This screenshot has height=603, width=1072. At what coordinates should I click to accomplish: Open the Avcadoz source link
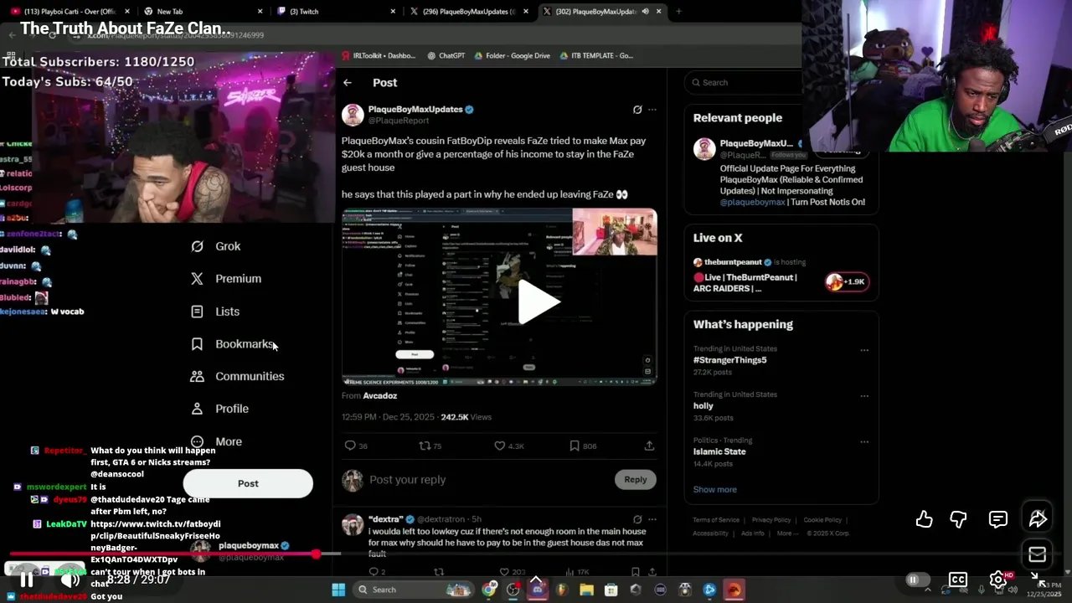380,395
